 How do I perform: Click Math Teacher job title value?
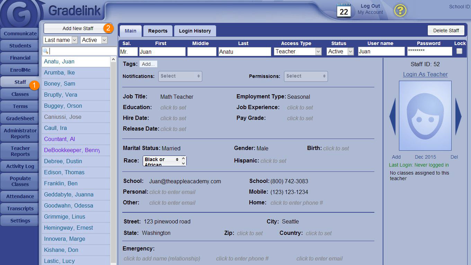177,97
